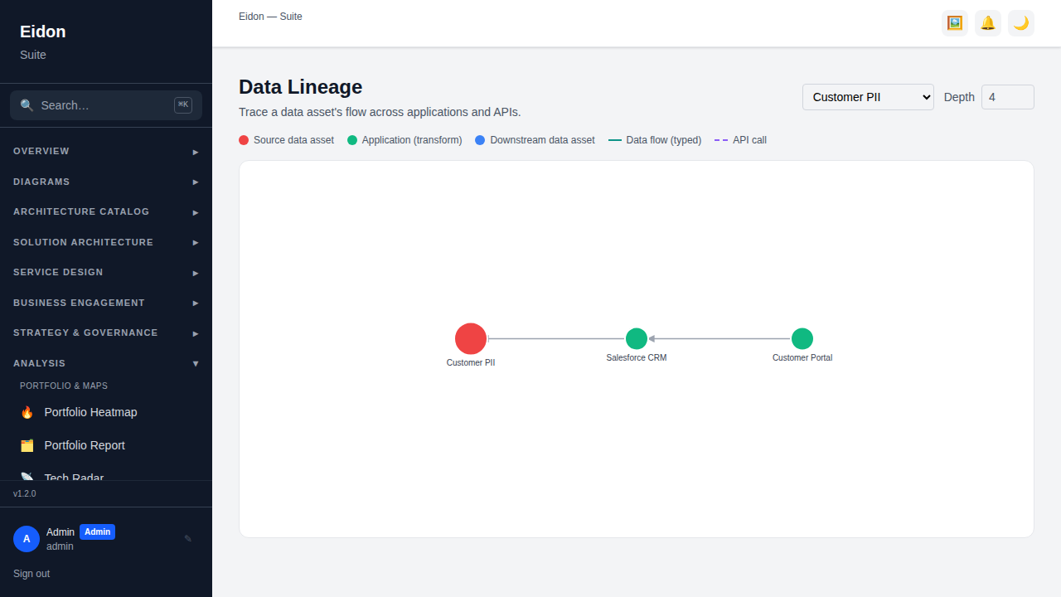Viewport: 1061px width, 597px height.
Task: Focus the Search input box
Action: (x=106, y=105)
